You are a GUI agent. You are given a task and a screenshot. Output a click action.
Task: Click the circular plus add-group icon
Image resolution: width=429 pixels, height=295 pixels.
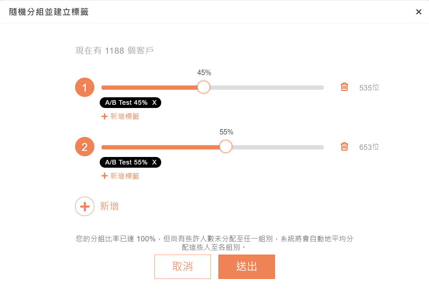coord(85,206)
